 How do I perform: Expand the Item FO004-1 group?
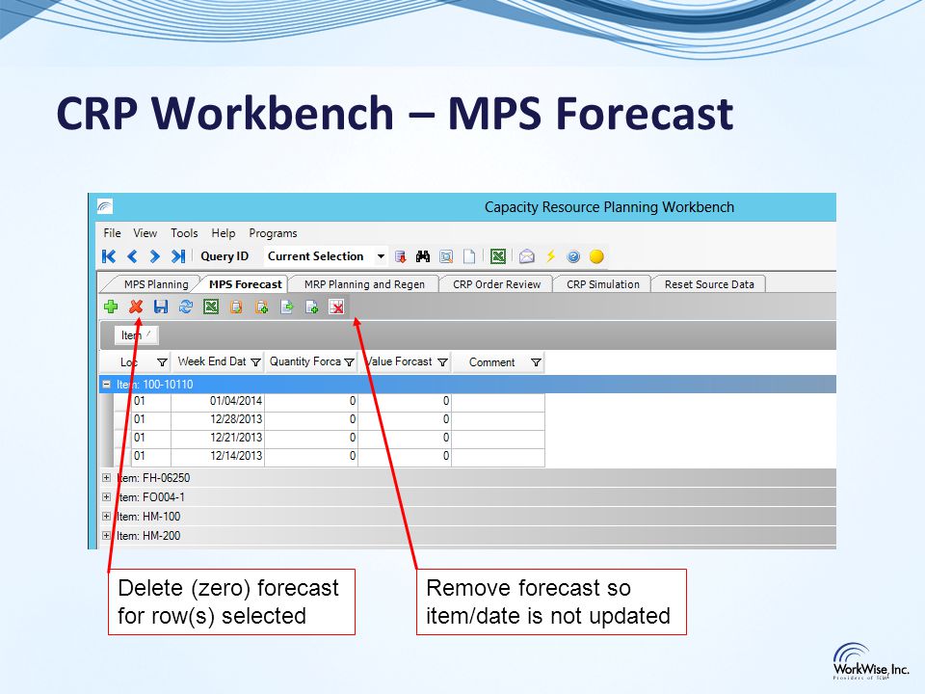(x=106, y=497)
